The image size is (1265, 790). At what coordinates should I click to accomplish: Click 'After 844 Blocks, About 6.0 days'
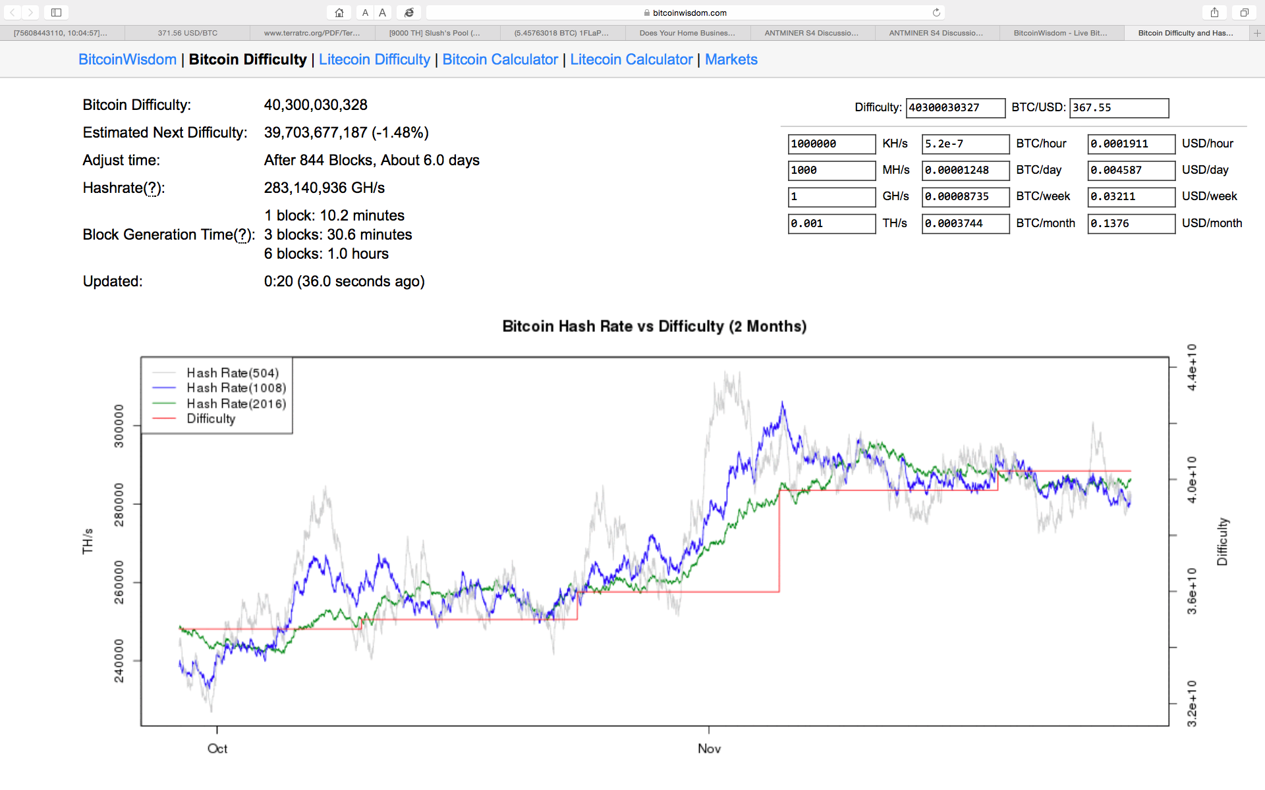pos(372,161)
